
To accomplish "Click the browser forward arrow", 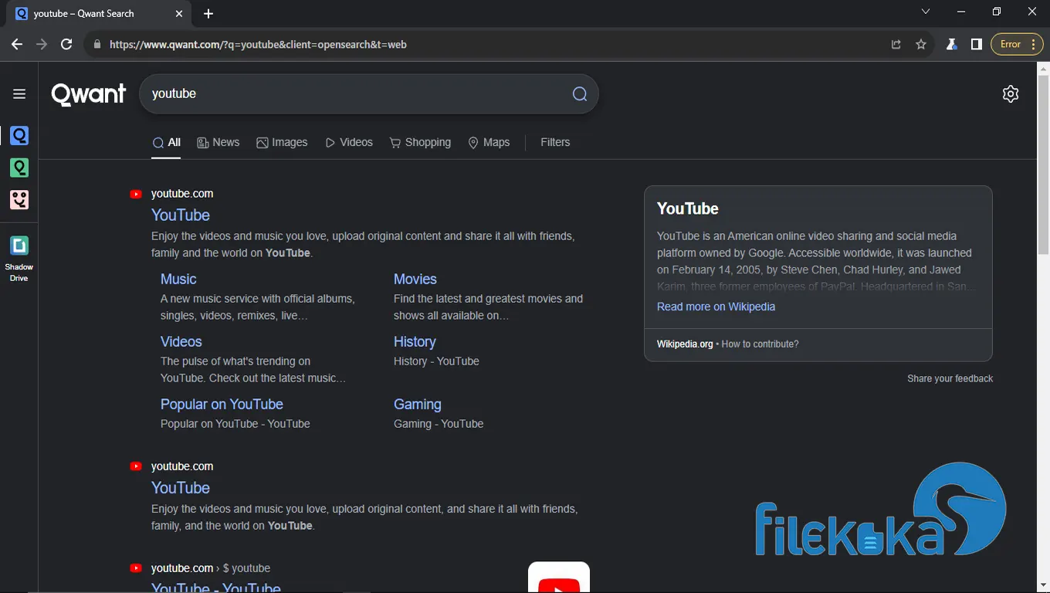I will pyautogui.click(x=42, y=45).
